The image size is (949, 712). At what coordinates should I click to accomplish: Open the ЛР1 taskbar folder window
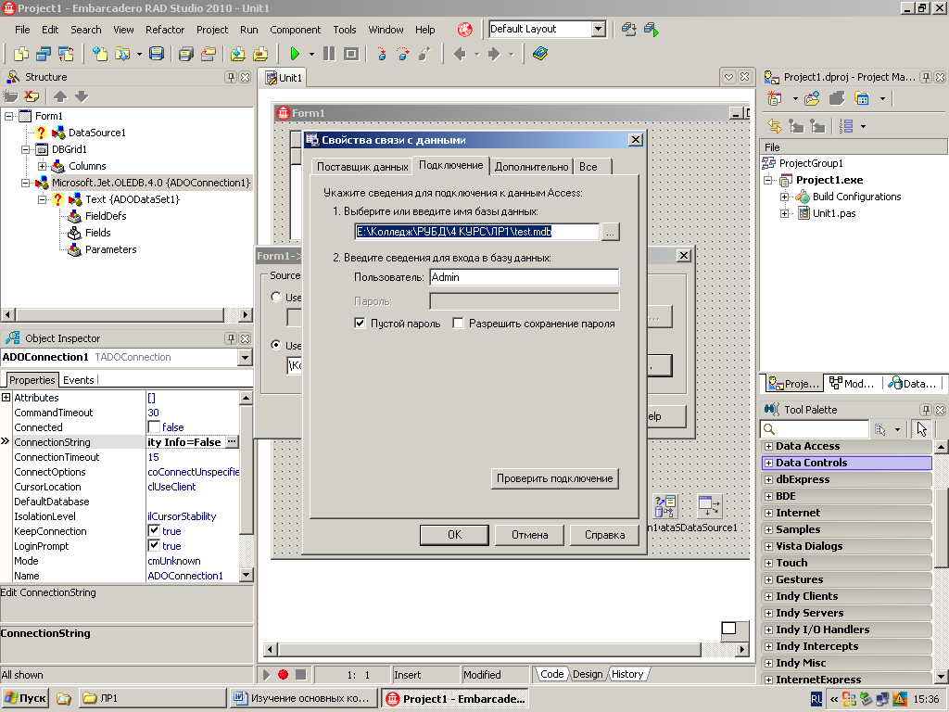pos(152,698)
